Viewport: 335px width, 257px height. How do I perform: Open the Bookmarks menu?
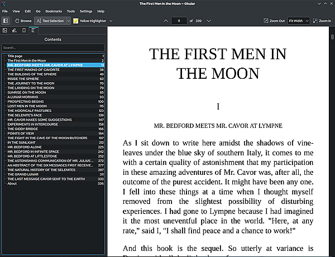point(54,11)
